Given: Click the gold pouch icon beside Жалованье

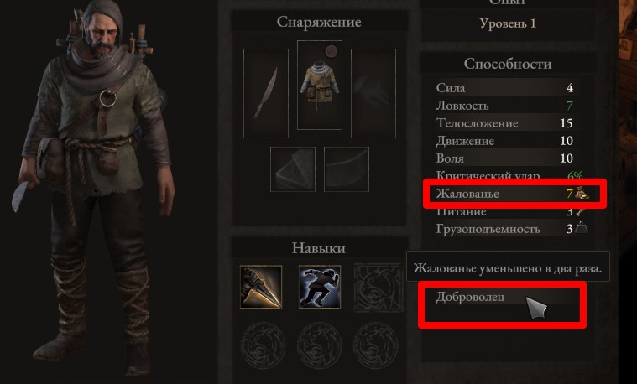Looking at the screenshot, I should [x=582, y=193].
